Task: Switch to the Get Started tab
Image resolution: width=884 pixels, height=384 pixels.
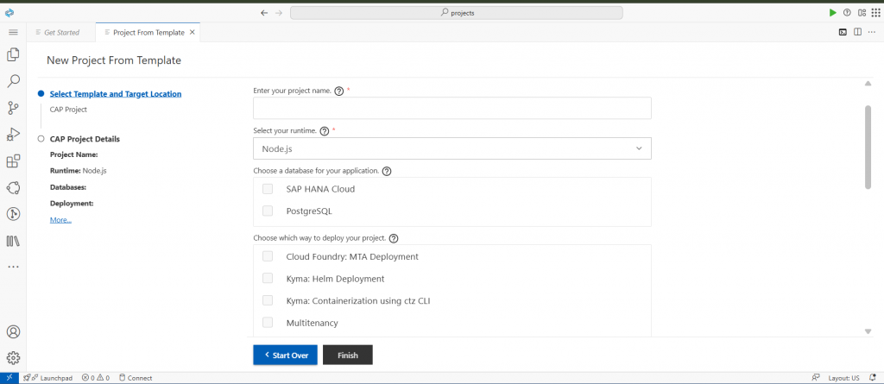Action: tap(61, 32)
